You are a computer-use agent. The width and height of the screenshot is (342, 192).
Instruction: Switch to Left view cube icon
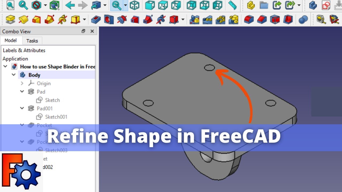tap(217, 5)
